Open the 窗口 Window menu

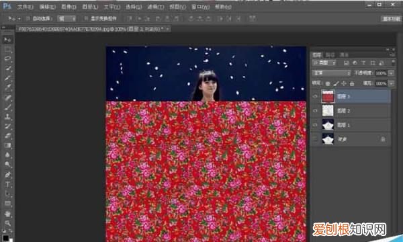200,7
